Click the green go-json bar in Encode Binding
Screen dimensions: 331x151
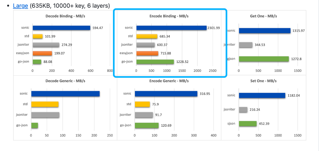155,62
